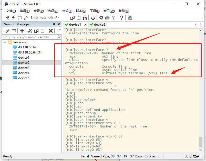Open the 选项(O) menu
Image resolution: width=206 pixels, height=161 pixels.
pos(53,11)
